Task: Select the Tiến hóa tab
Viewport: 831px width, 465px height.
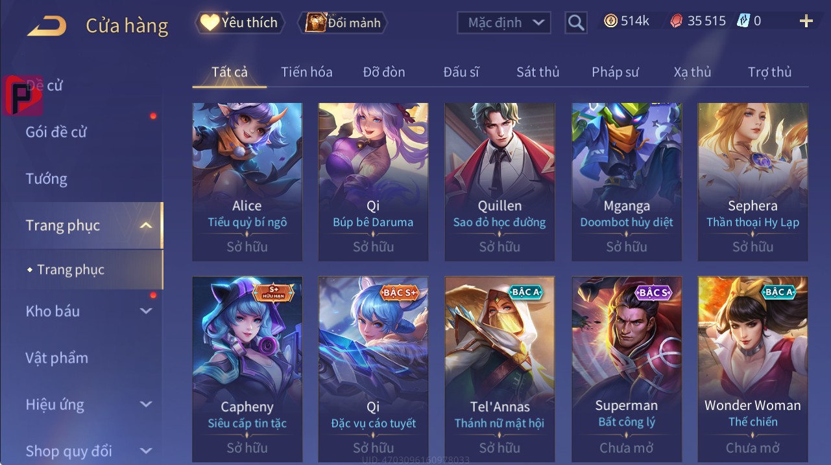Action: (x=307, y=72)
